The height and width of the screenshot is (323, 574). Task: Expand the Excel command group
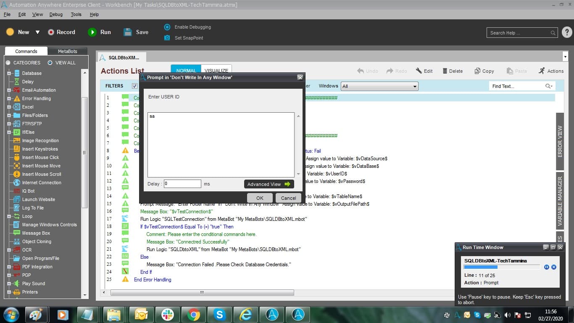click(9, 107)
